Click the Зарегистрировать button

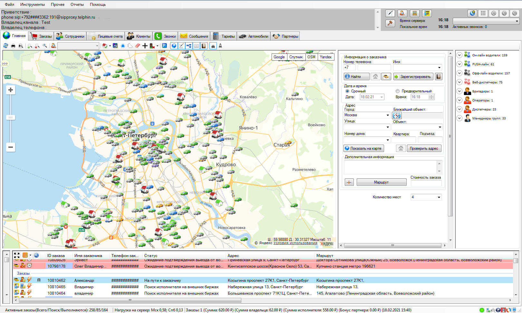[413, 77]
